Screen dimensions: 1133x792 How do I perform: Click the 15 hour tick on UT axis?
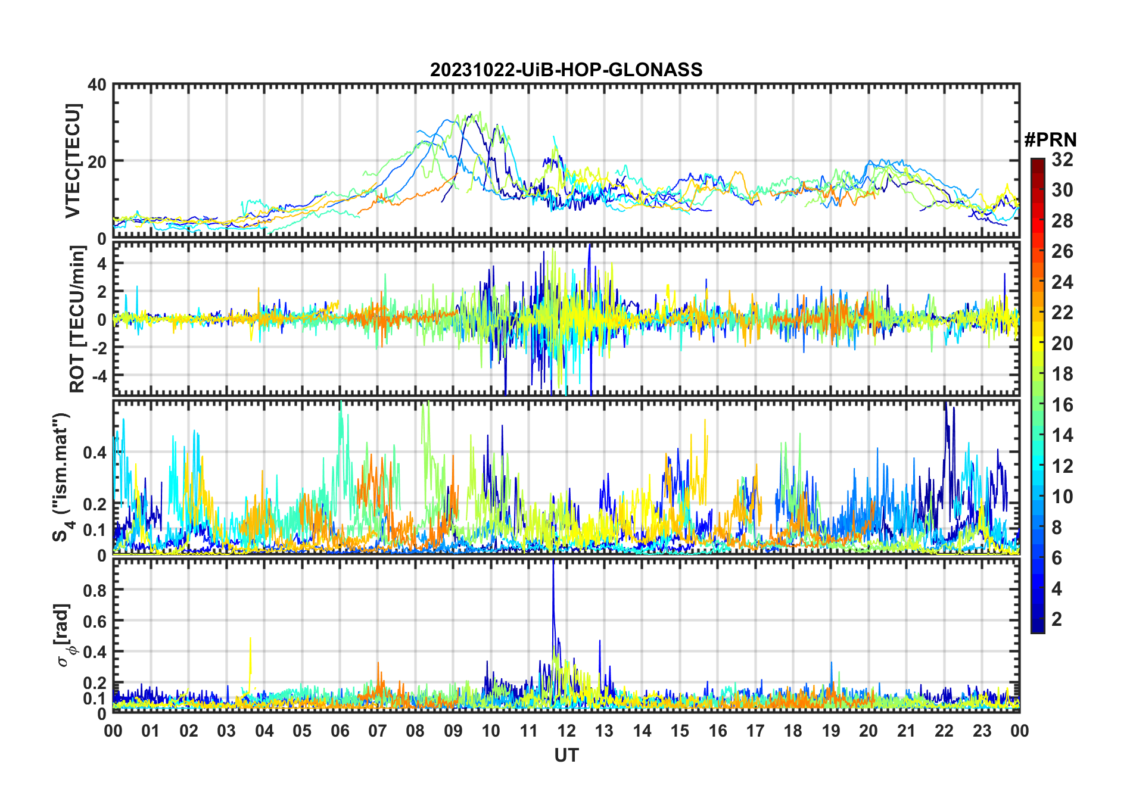click(x=680, y=731)
